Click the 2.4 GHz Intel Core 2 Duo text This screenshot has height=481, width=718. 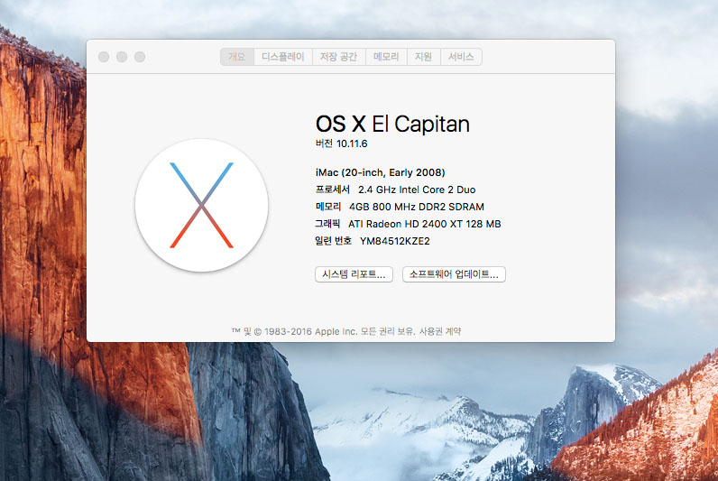click(417, 190)
